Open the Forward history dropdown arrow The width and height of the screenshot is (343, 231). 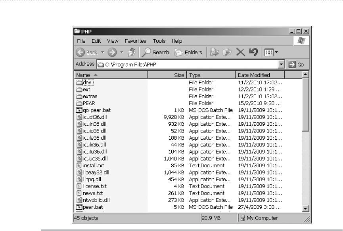tap(122, 52)
